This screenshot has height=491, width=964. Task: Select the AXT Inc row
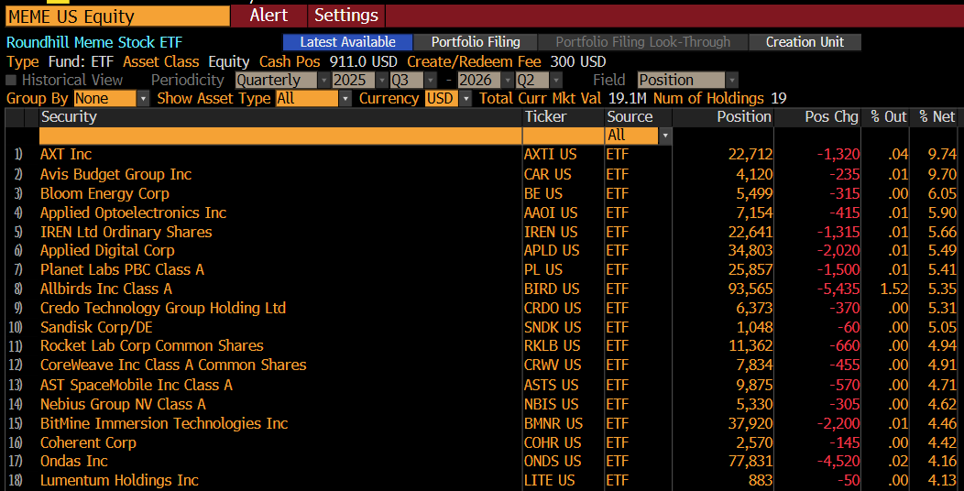coord(482,154)
